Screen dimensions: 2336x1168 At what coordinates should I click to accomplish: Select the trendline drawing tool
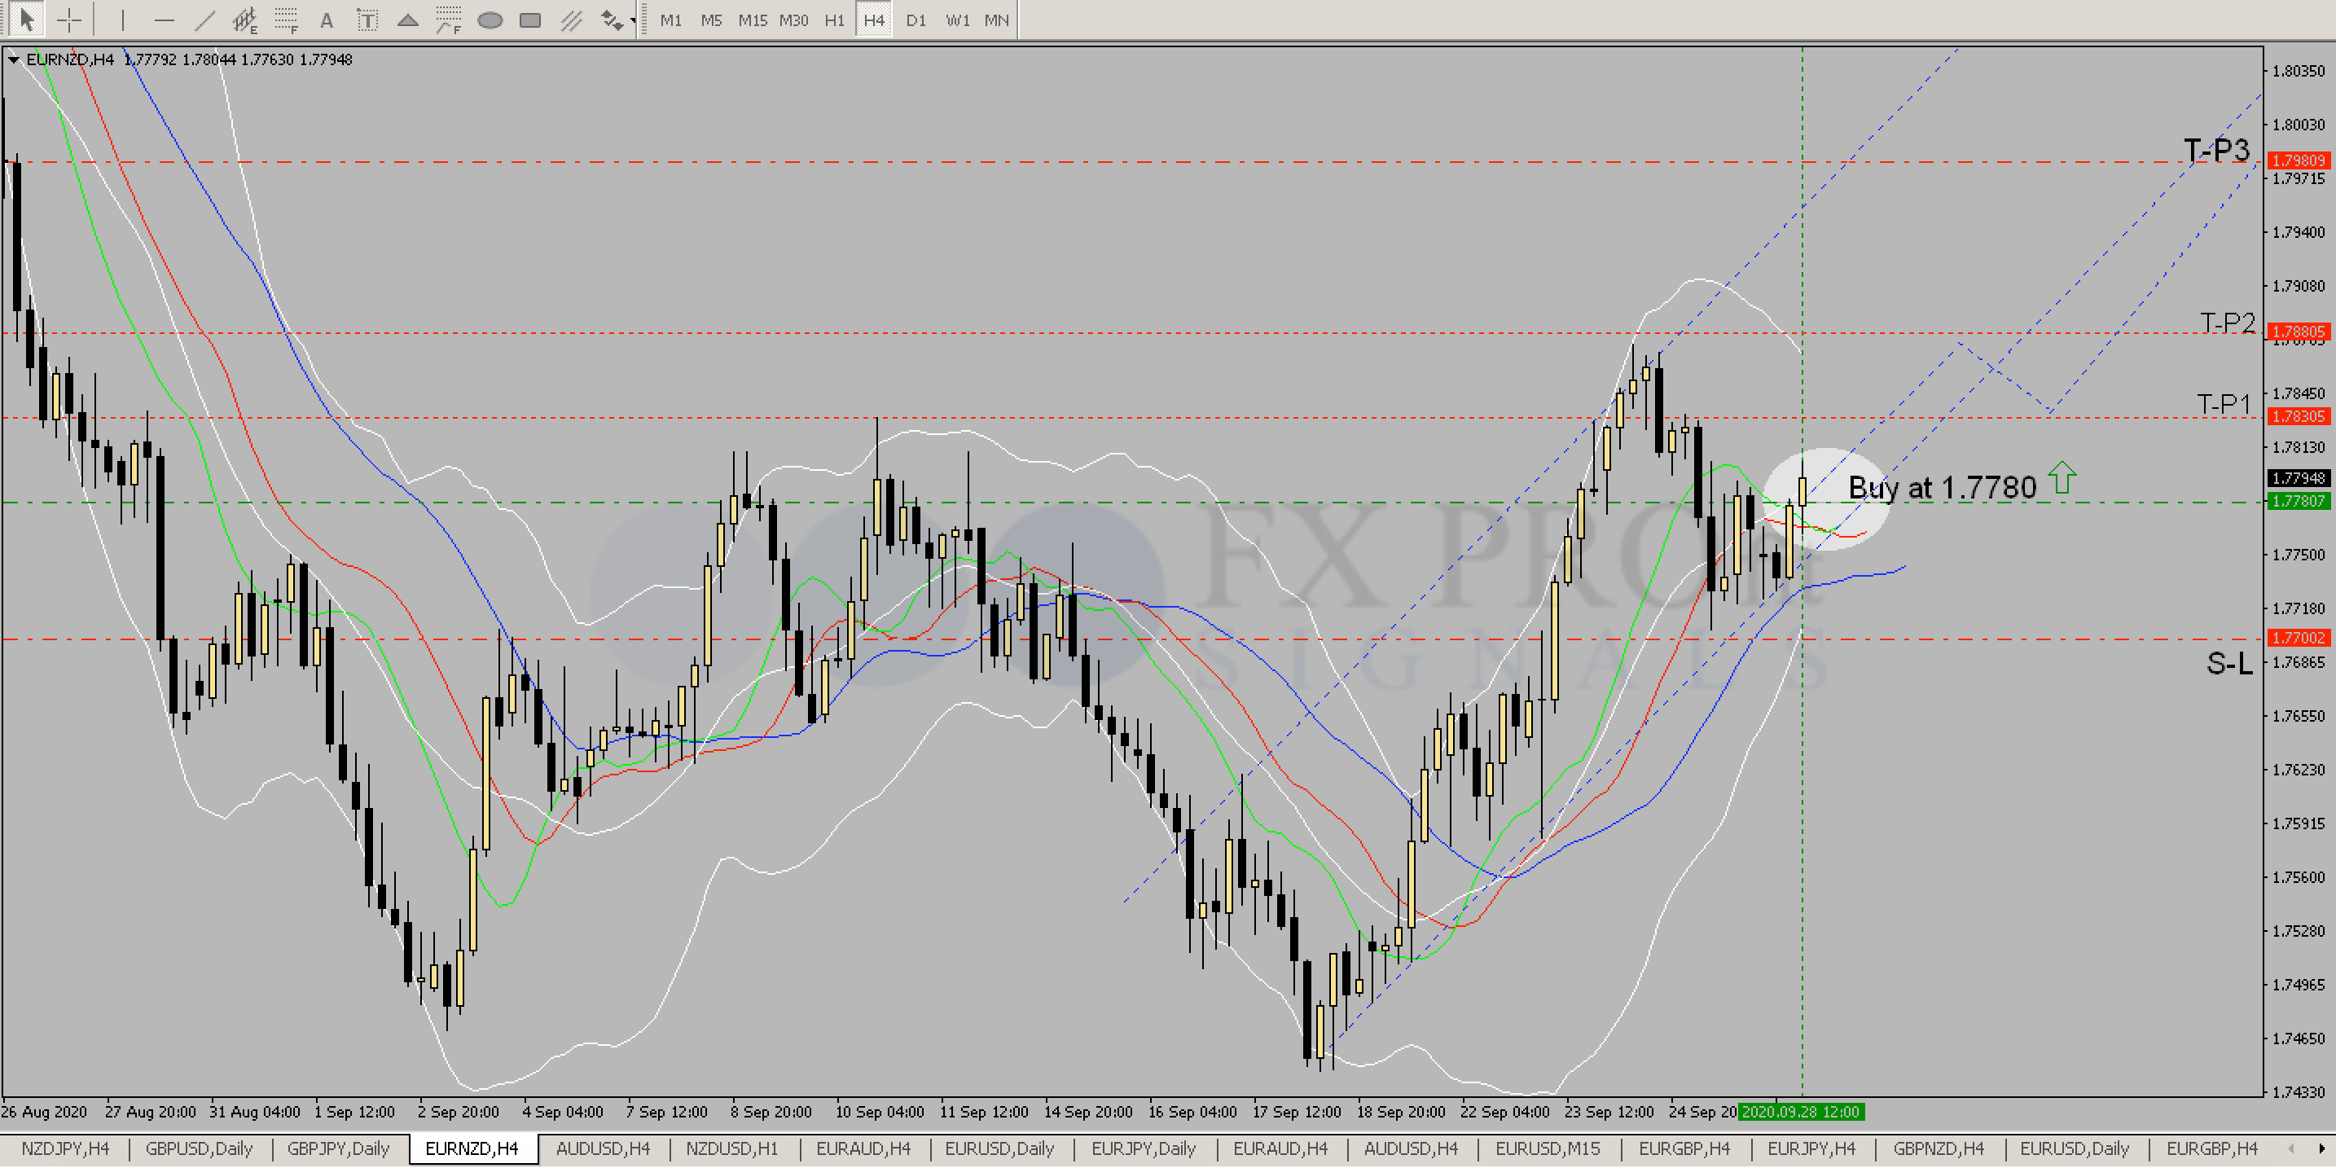pyautogui.click(x=205, y=19)
